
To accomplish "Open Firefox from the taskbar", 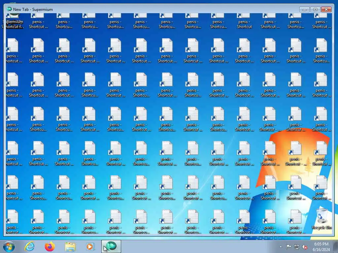I will (50, 246).
